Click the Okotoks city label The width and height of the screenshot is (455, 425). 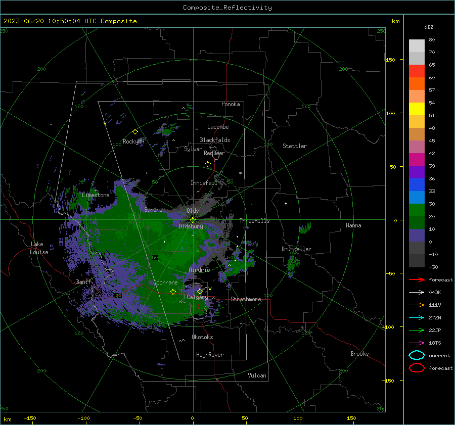[x=202, y=337]
